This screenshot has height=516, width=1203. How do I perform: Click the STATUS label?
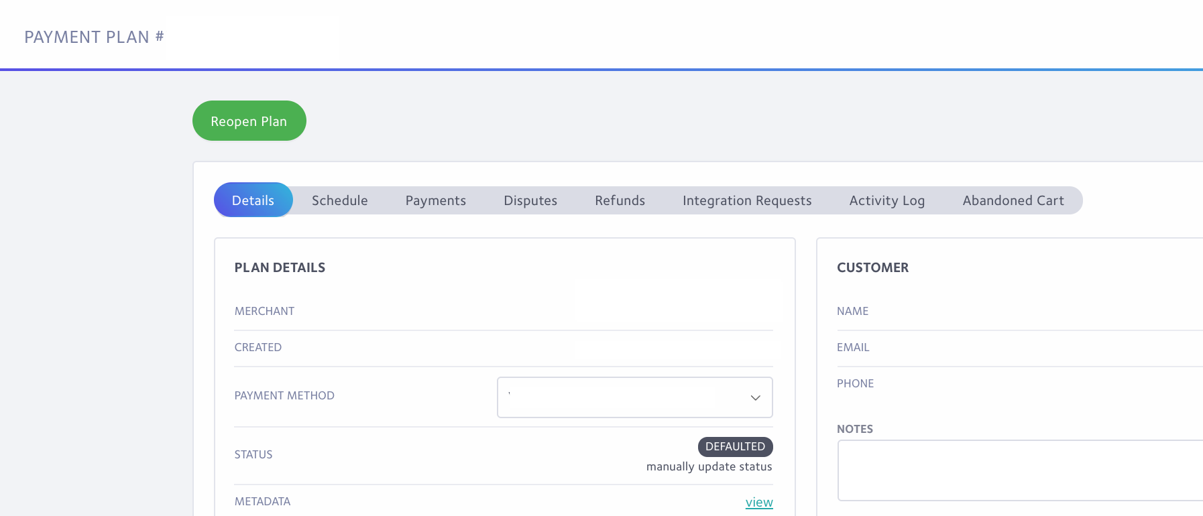click(x=253, y=454)
